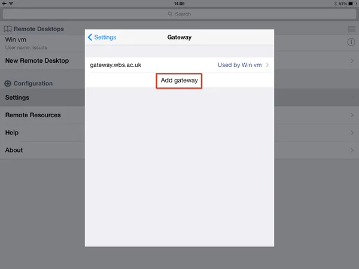Click the Remote Desktops section header

pos(39,29)
